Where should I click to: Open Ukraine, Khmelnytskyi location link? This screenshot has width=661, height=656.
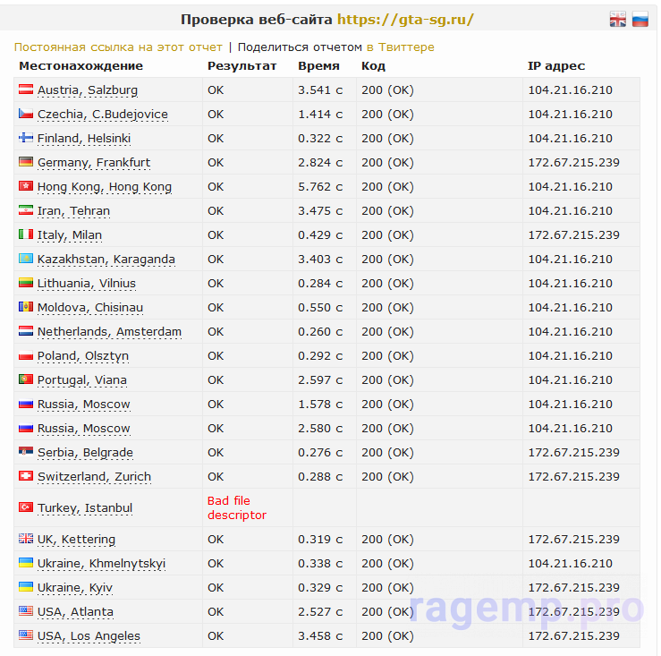point(102,564)
